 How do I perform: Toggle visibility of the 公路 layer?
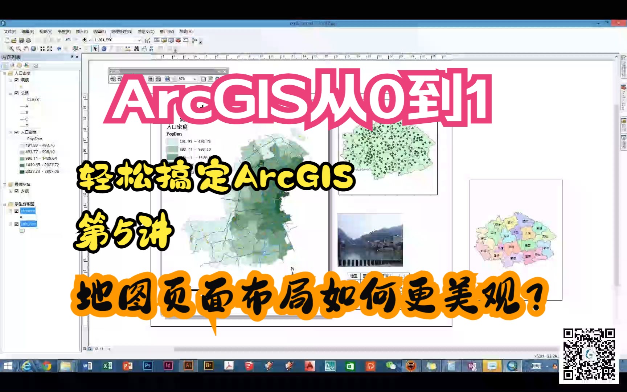point(16,93)
